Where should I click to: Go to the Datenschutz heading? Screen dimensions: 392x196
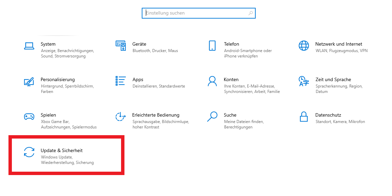(x=328, y=115)
